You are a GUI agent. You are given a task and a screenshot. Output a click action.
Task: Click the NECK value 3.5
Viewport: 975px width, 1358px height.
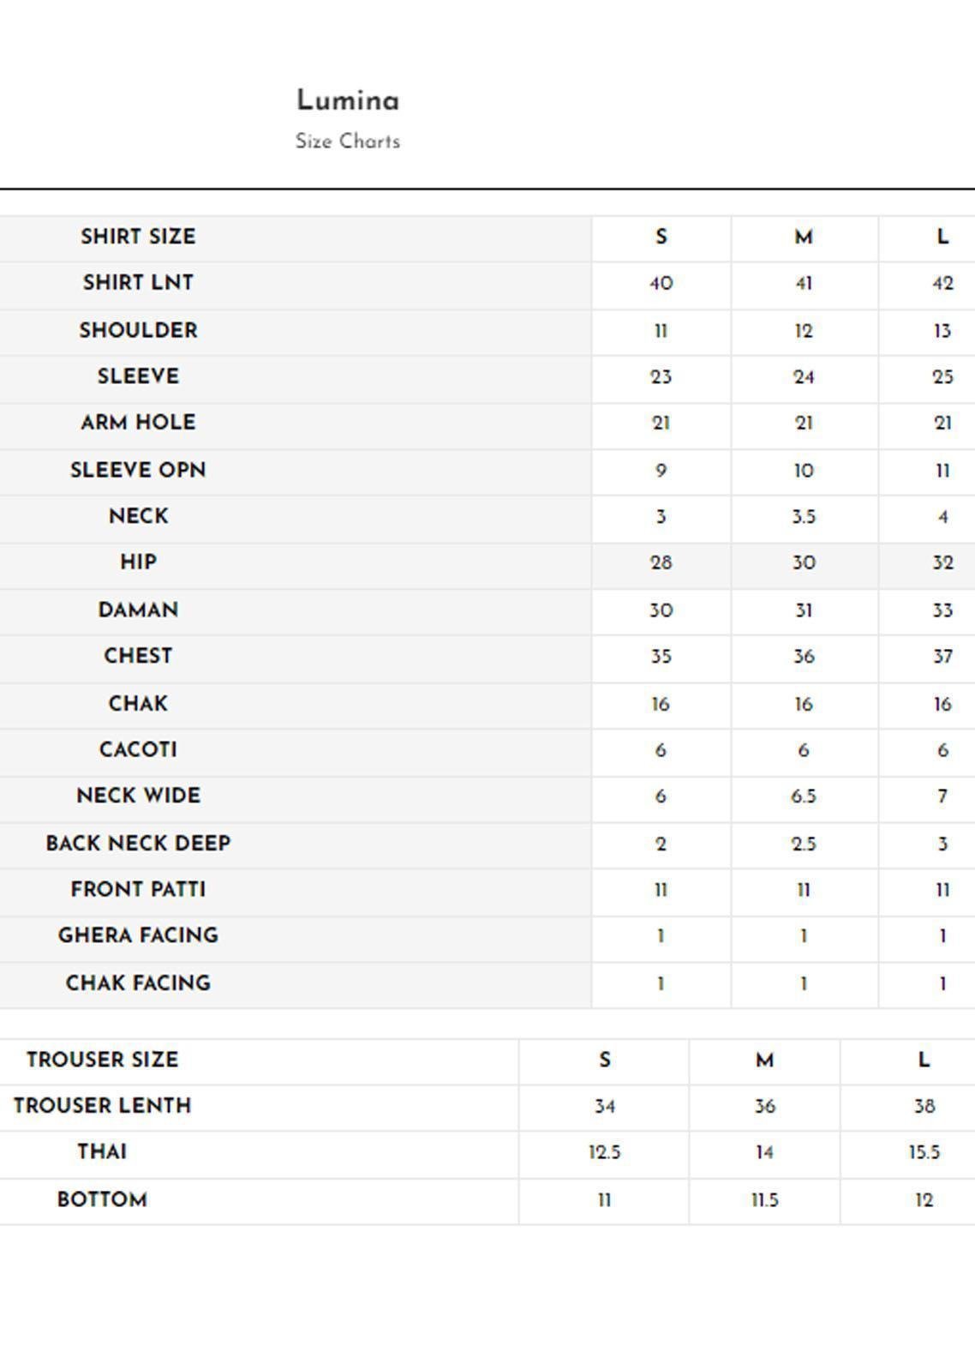coord(803,517)
